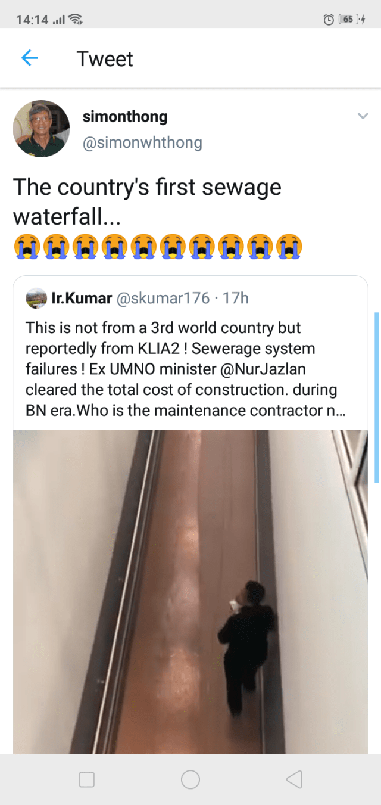The width and height of the screenshot is (381, 805).
Task: Open the @simonwhthong handle
Action: (x=142, y=143)
